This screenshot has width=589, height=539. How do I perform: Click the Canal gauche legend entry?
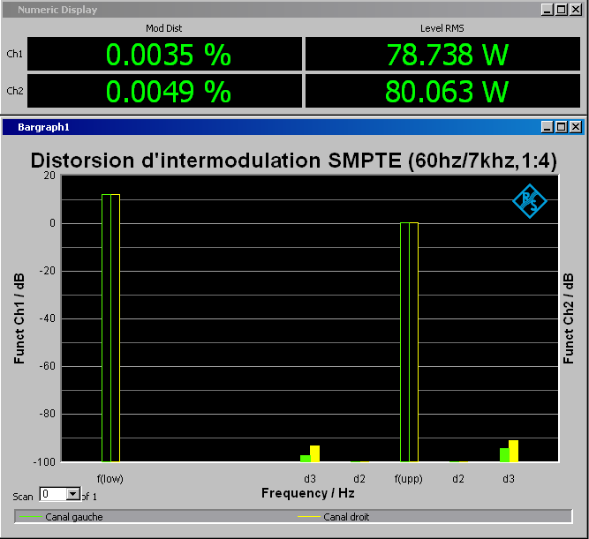pyautogui.click(x=61, y=517)
